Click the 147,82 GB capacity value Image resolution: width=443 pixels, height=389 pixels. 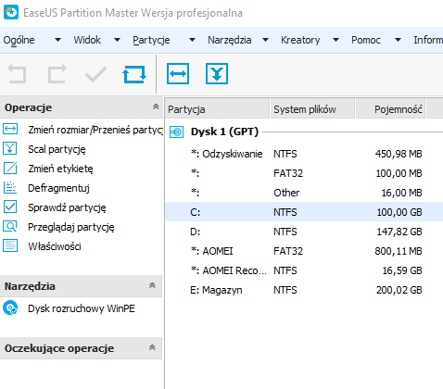pos(399,232)
